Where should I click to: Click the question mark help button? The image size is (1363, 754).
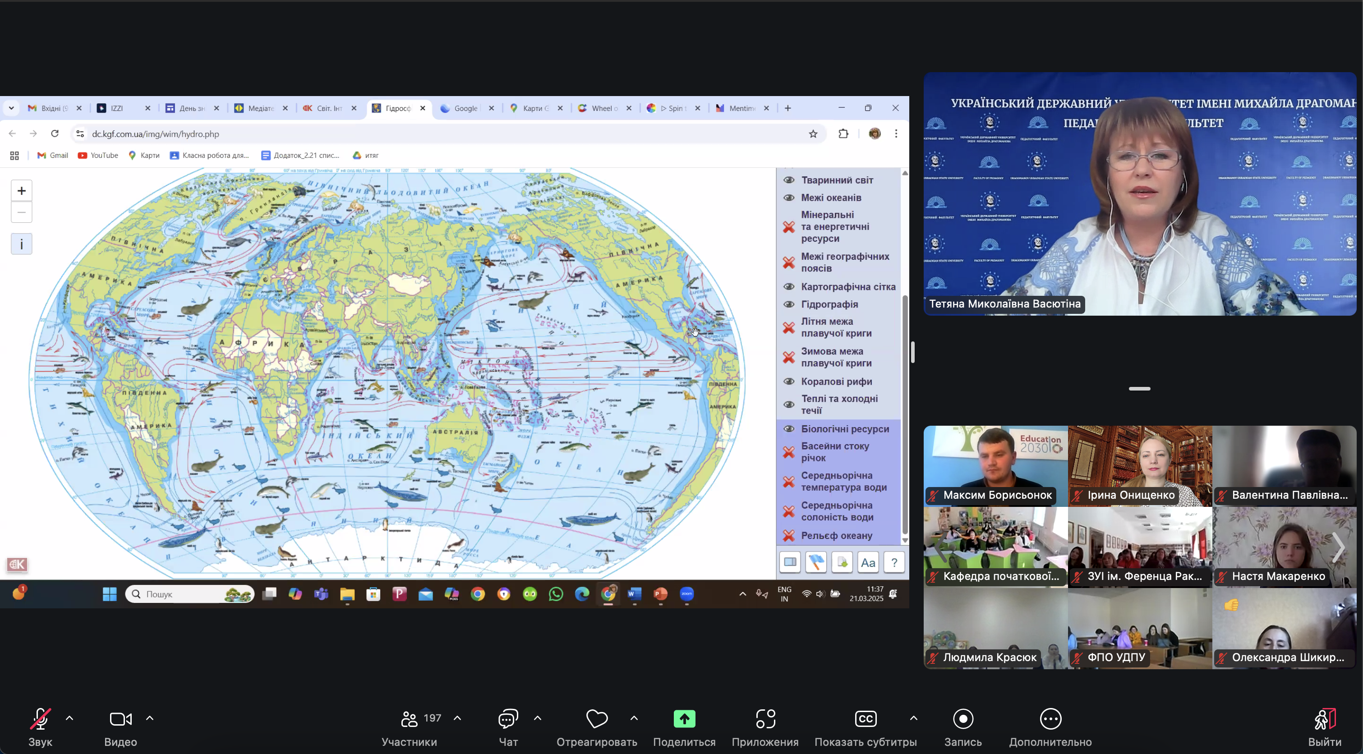893,562
